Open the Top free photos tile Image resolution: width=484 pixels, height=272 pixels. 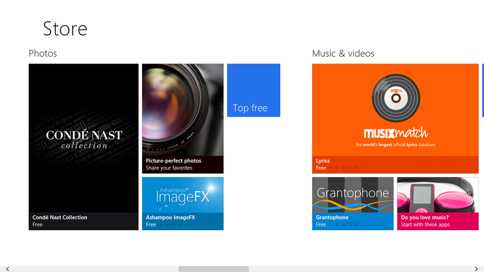click(253, 90)
